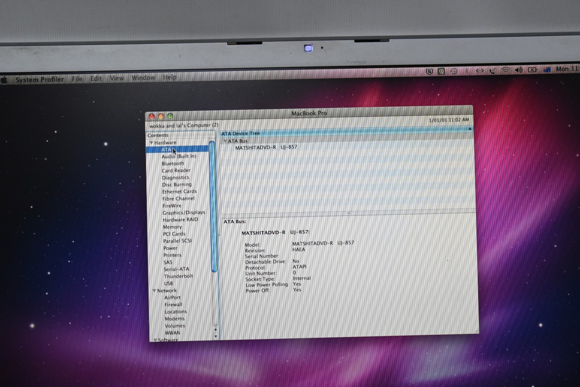The image size is (580, 387).
Task: Click the battery status menu bar icon
Action: pyautogui.click(x=532, y=70)
